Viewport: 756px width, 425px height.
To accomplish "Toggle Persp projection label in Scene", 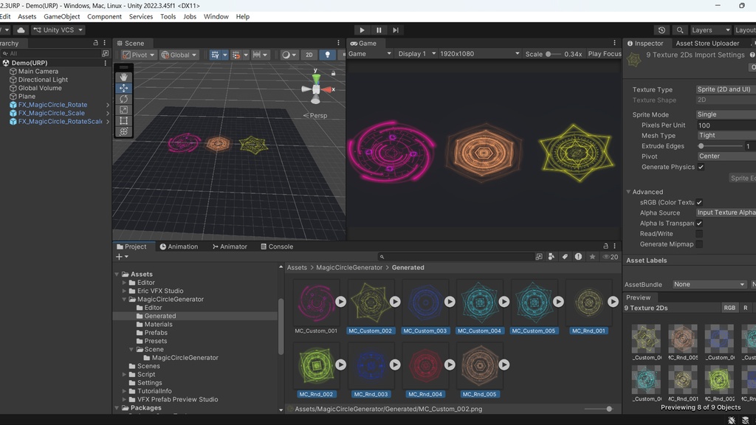I will point(315,116).
